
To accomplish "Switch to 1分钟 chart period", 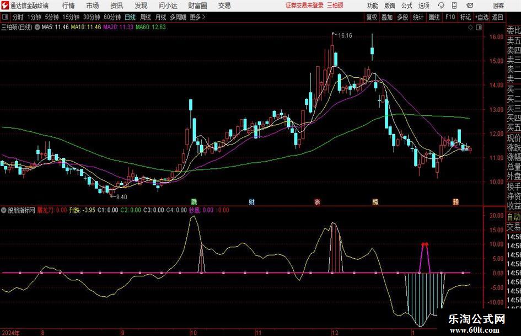I will click(34, 17).
